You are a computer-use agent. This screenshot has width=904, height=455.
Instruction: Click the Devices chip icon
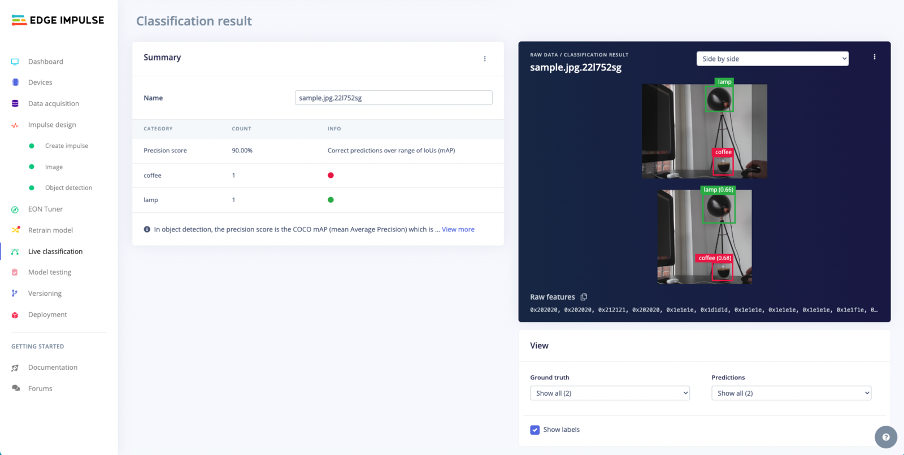[x=15, y=82]
